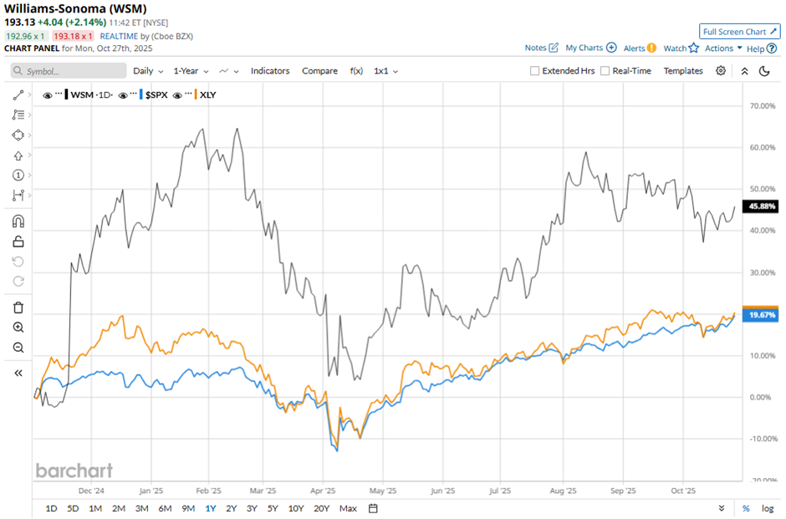Select the price range measure tool
Viewport: 786px width, 519px height.
18,196
